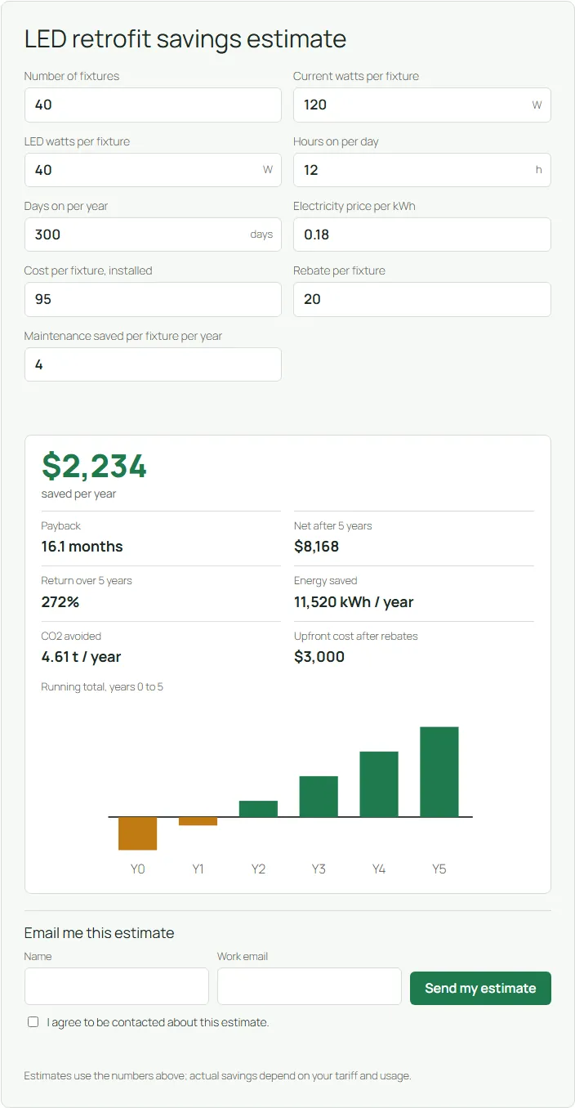The width and height of the screenshot is (575, 1108).
Task: Click the Y4 green bar
Action: (x=379, y=784)
